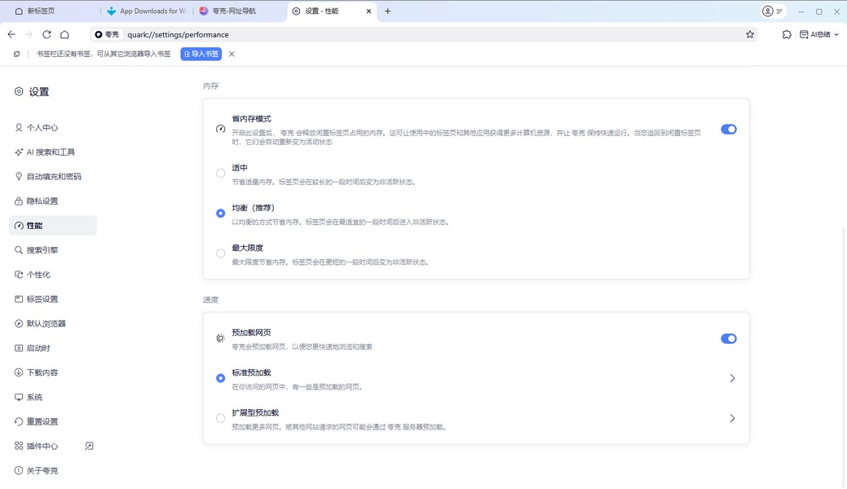Go back with the back arrow
Viewport: 847px width, 489px height.
coord(11,34)
